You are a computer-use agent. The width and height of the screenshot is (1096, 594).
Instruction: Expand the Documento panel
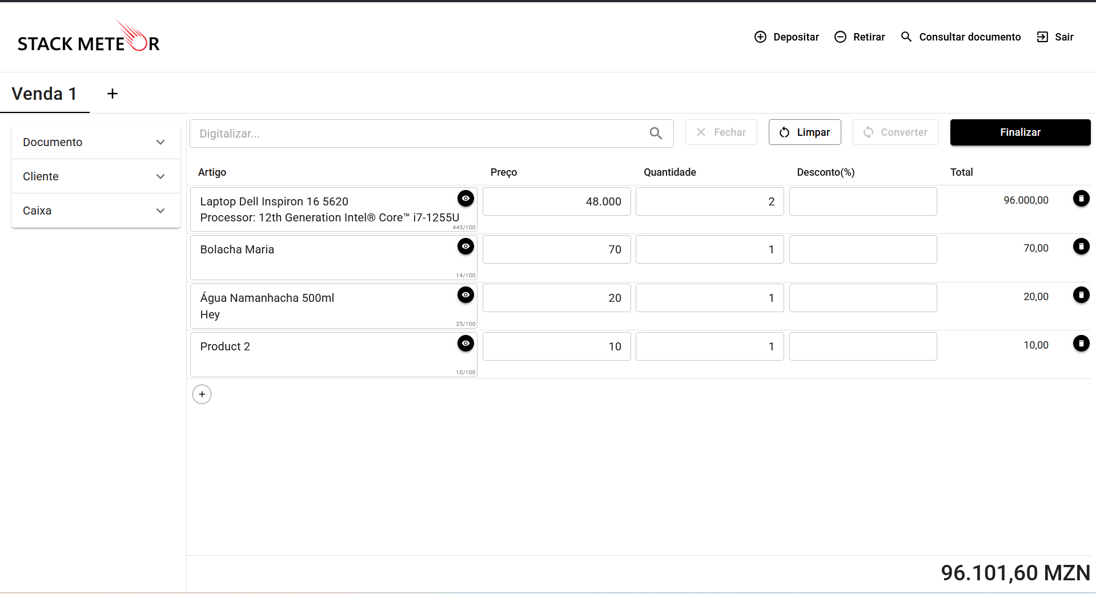click(96, 142)
